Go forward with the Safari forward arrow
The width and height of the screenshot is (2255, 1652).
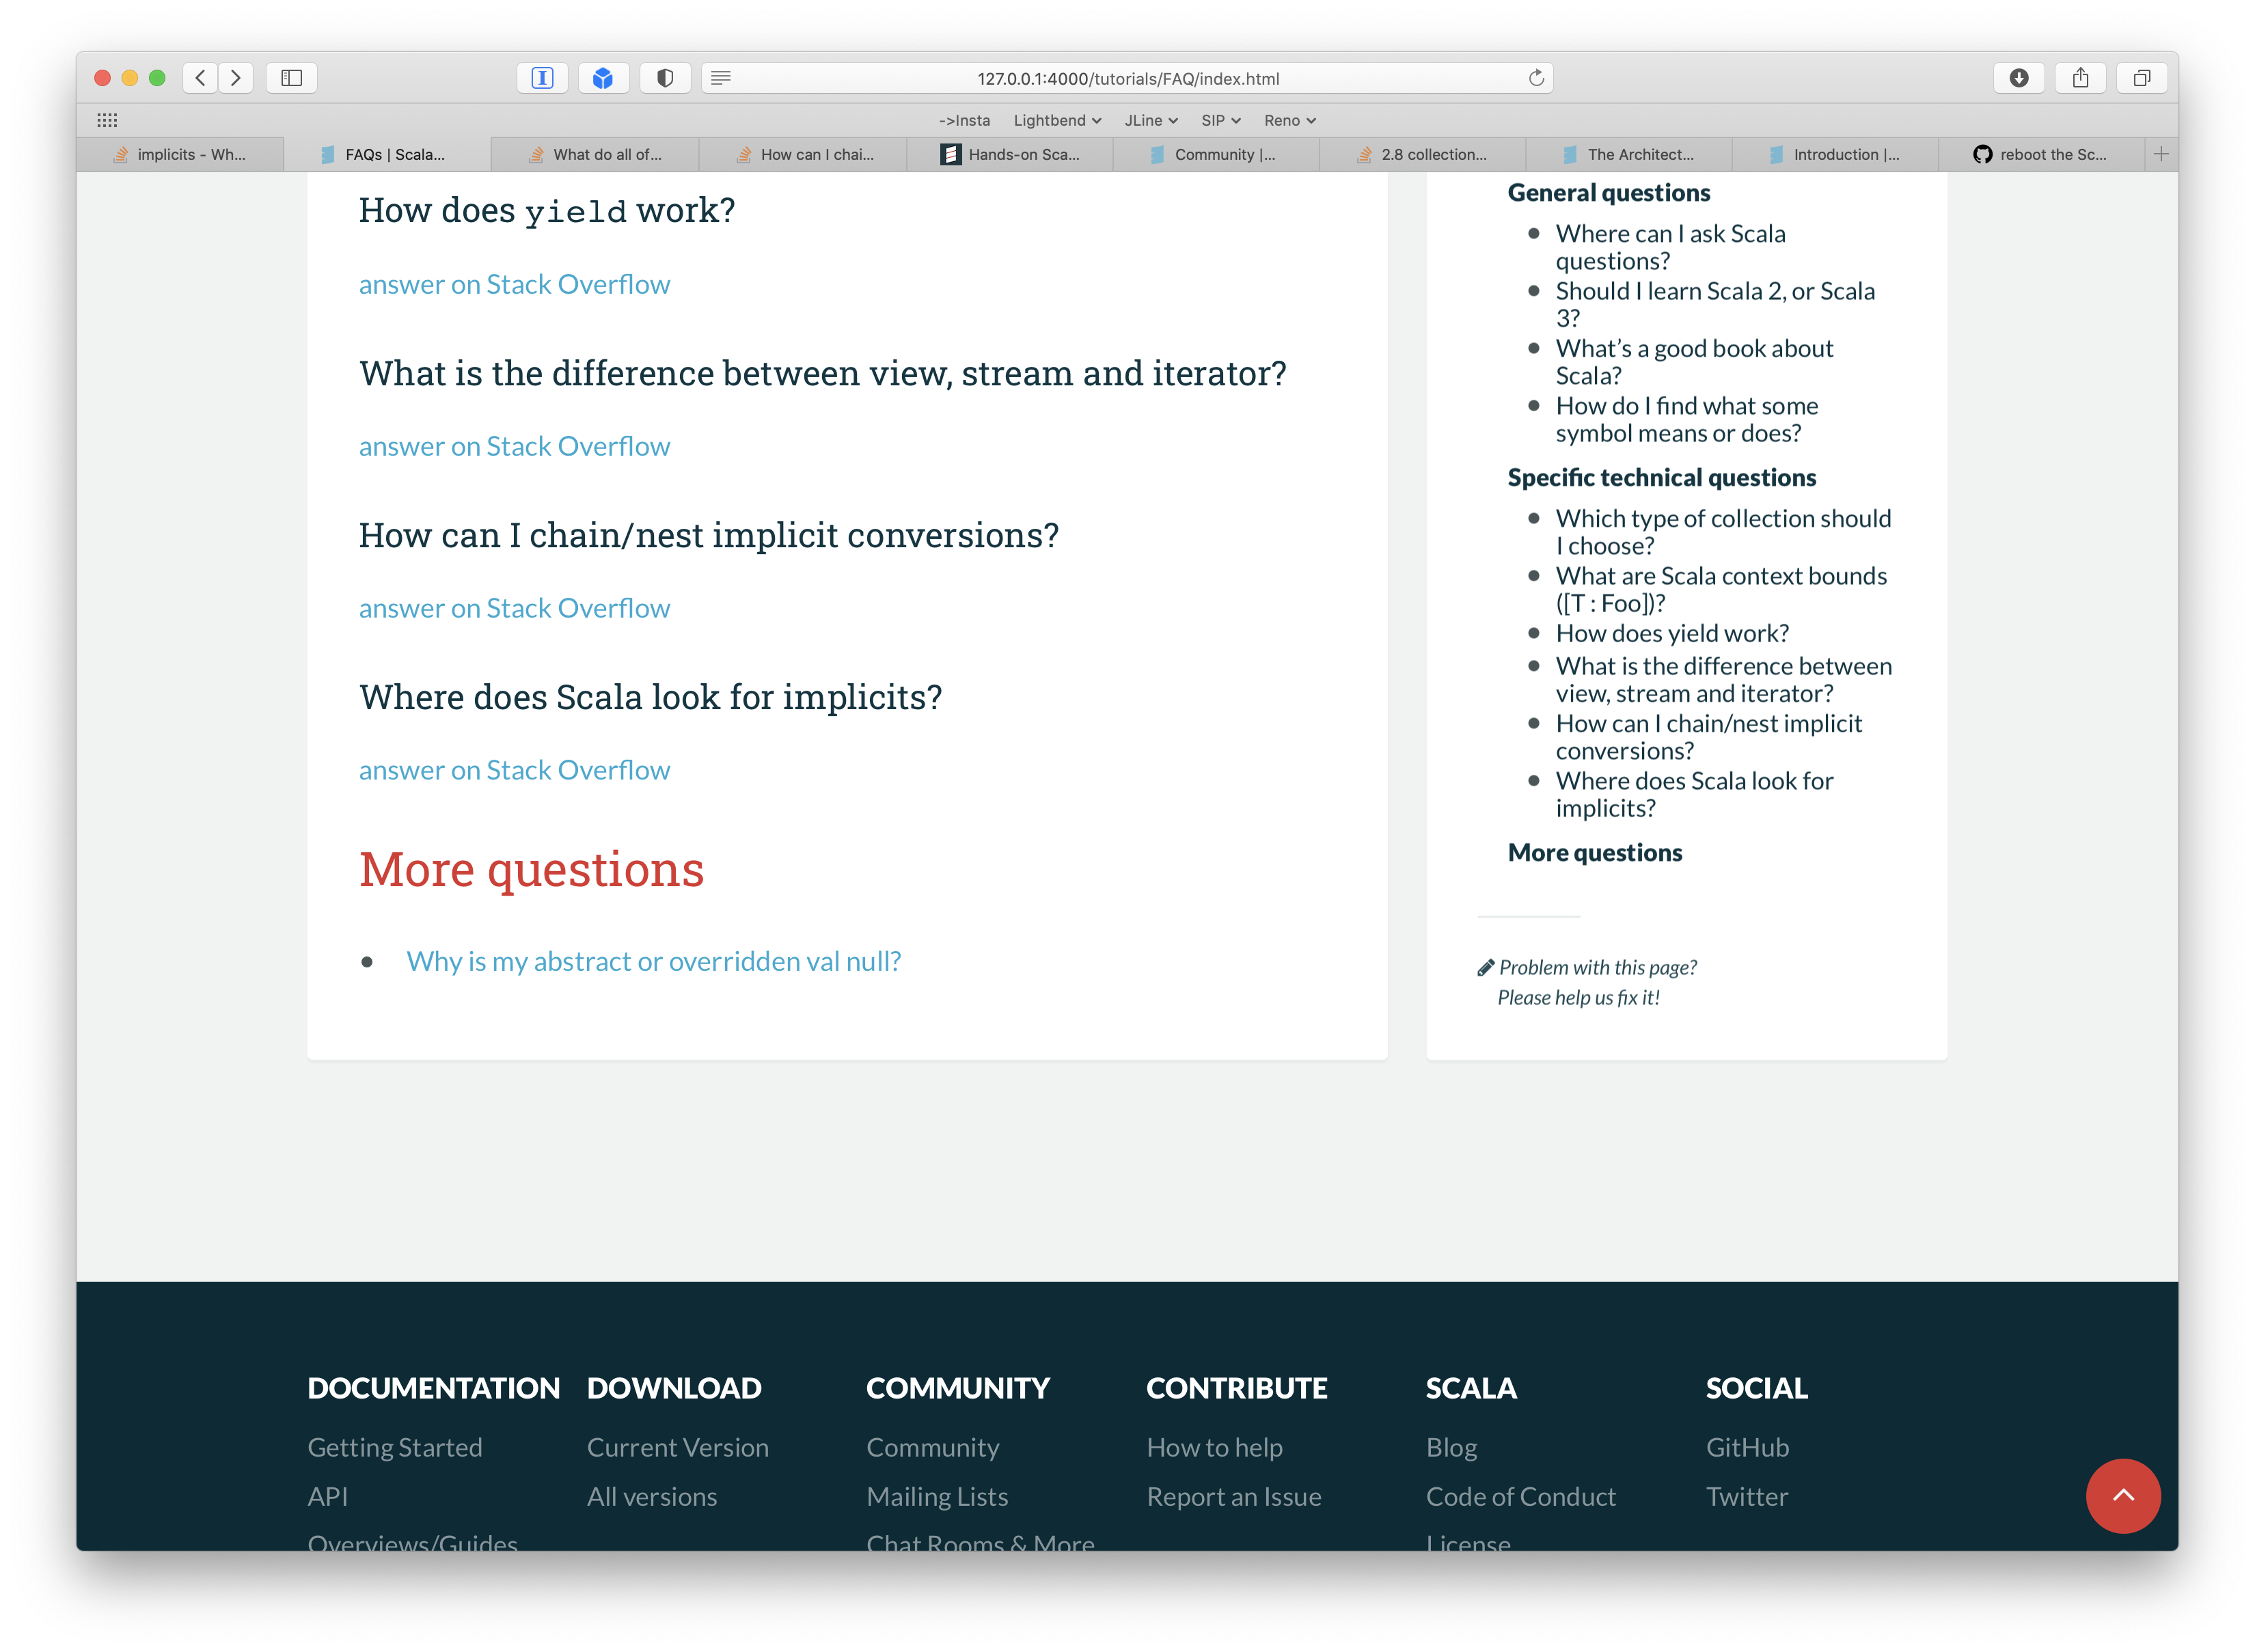(x=236, y=78)
